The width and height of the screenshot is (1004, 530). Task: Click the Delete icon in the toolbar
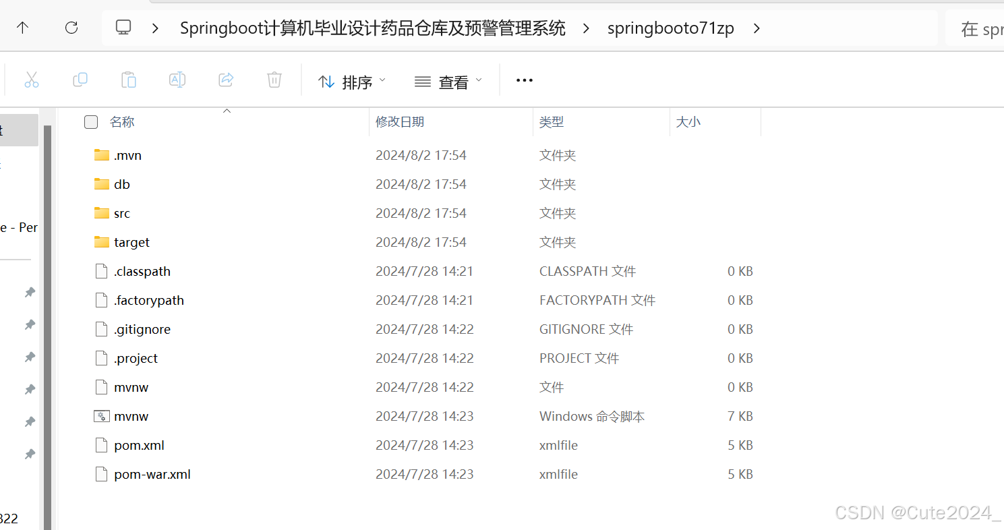point(274,80)
